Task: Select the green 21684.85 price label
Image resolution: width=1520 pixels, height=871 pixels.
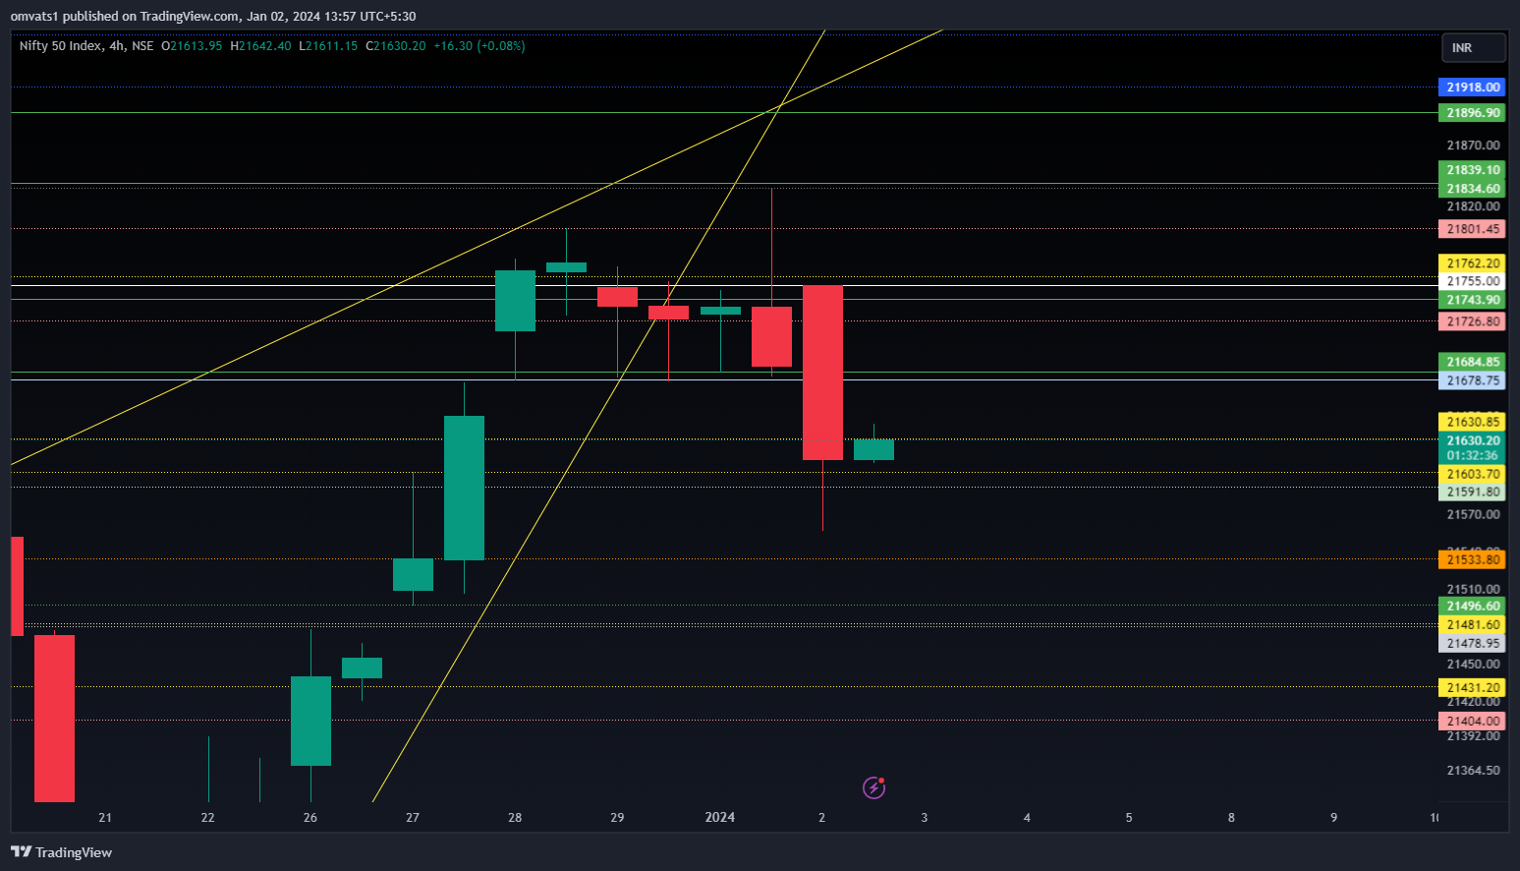Action: [1472, 362]
